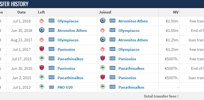
Task: Click Greek flag beside PAO U20
Action: 51,87
